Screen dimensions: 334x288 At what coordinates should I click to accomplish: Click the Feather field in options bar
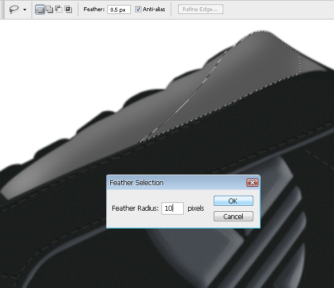(x=119, y=10)
